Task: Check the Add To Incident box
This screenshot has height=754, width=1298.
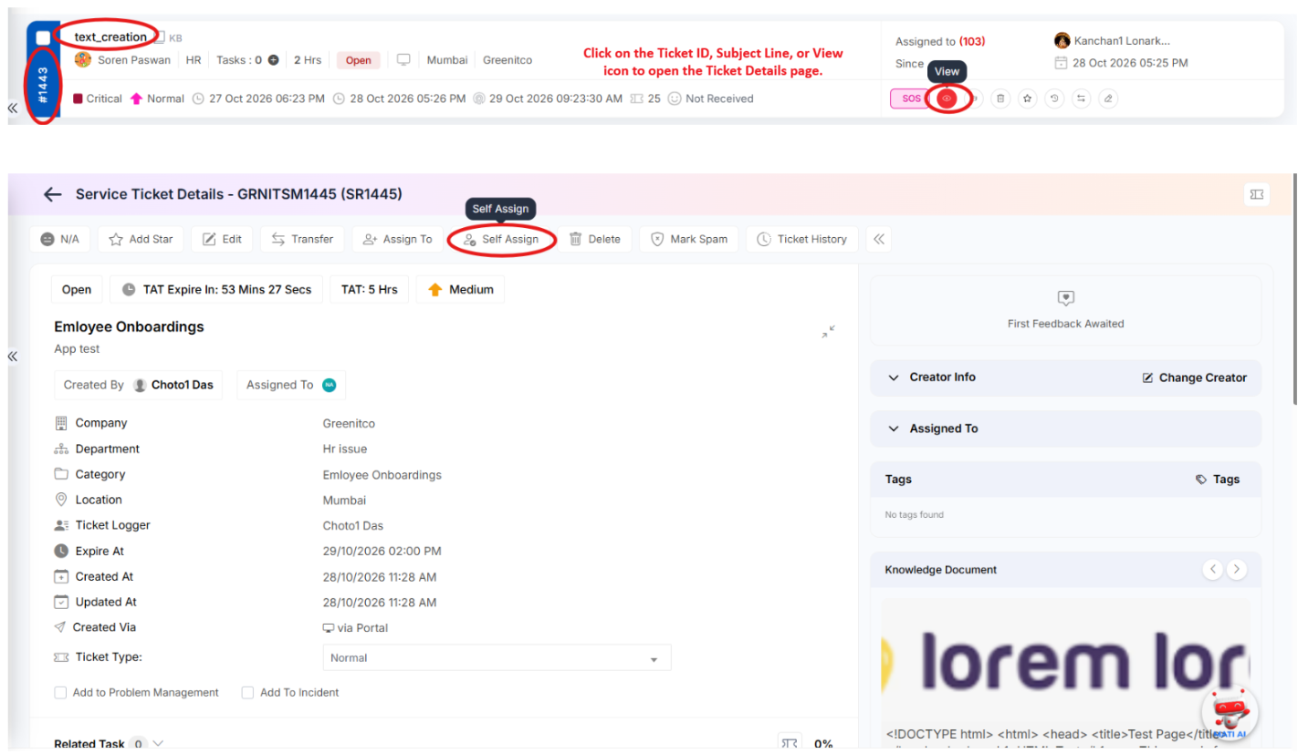Action: tap(247, 693)
